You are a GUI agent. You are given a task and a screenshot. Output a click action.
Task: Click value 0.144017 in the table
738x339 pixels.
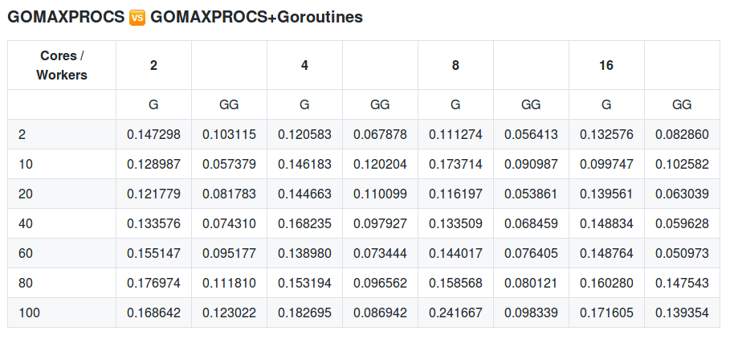point(455,253)
